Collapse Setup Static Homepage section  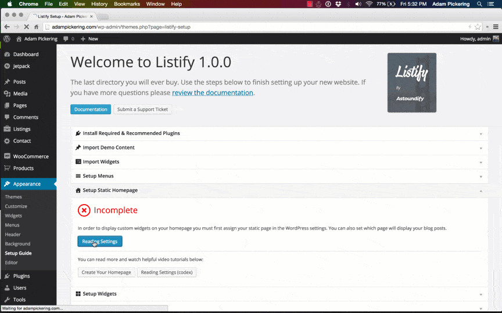point(279,190)
